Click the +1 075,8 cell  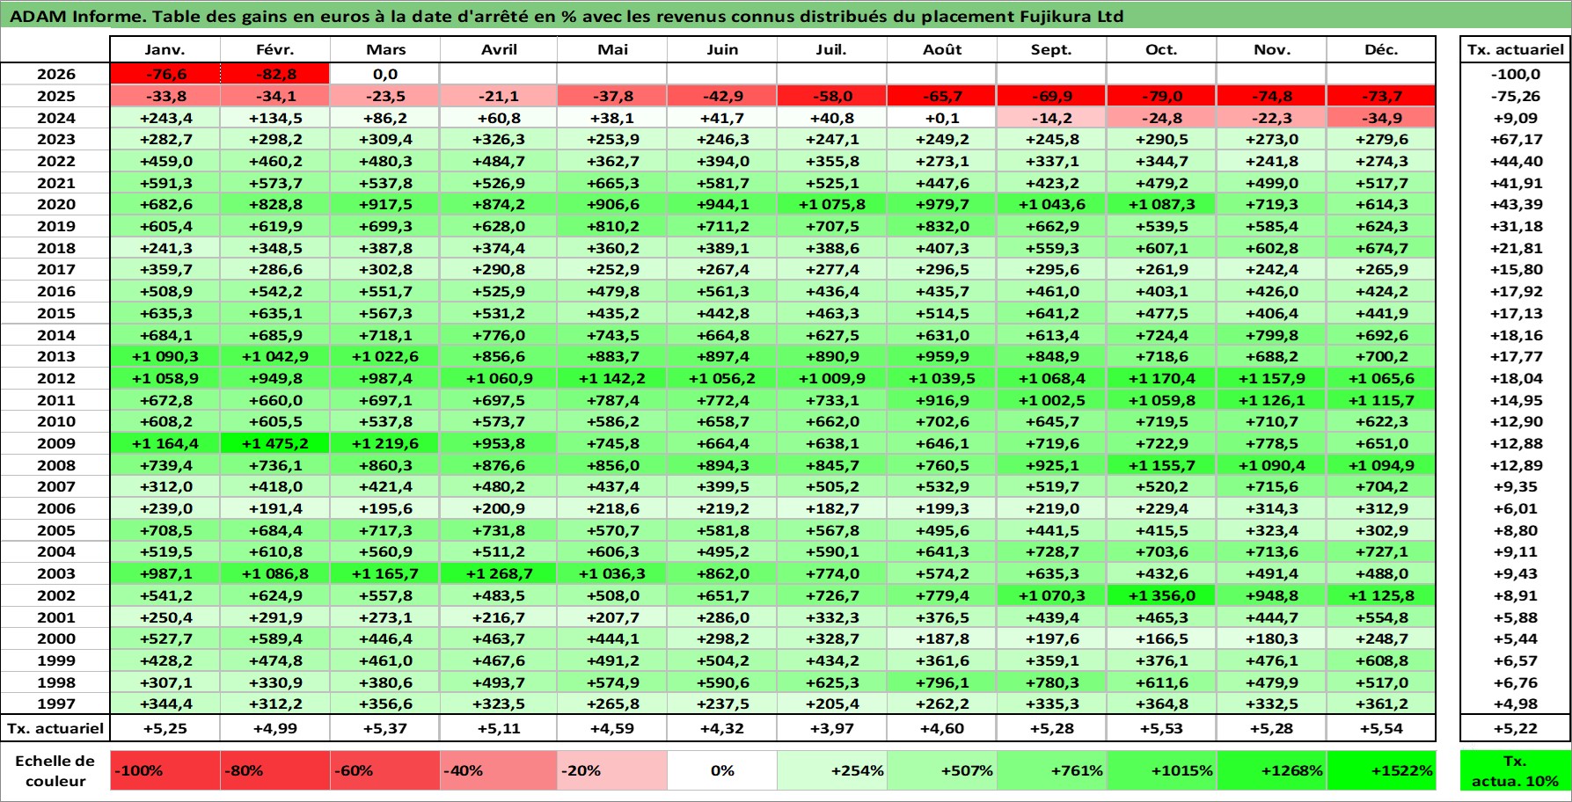[x=831, y=204]
